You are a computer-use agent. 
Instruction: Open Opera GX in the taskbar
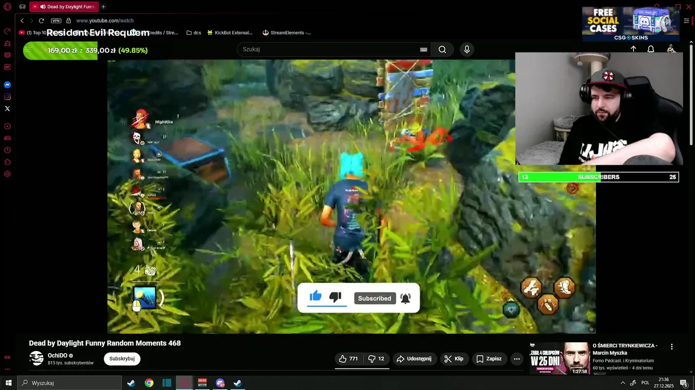(185, 383)
